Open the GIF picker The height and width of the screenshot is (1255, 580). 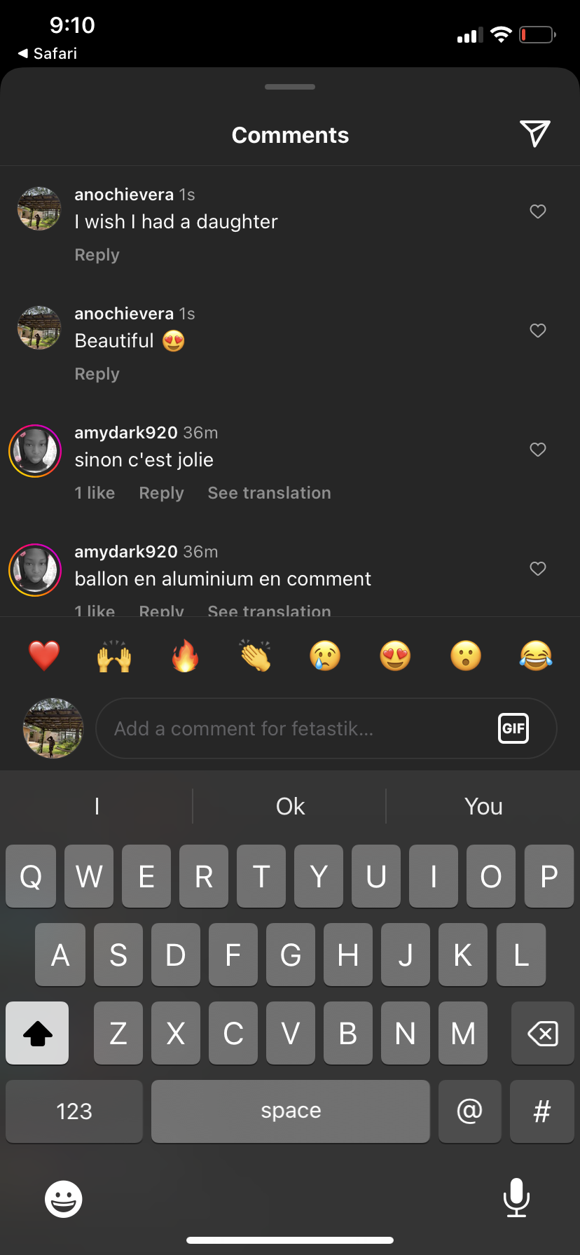pos(513,728)
